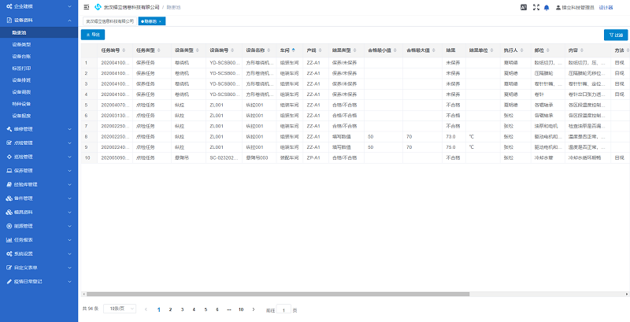Click the language switch icon
The width and height of the screenshot is (630, 322).
point(524,7)
